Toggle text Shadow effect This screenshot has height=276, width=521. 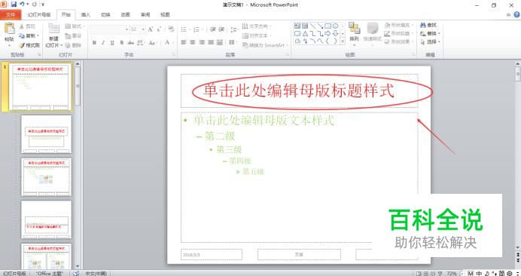[122, 43]
